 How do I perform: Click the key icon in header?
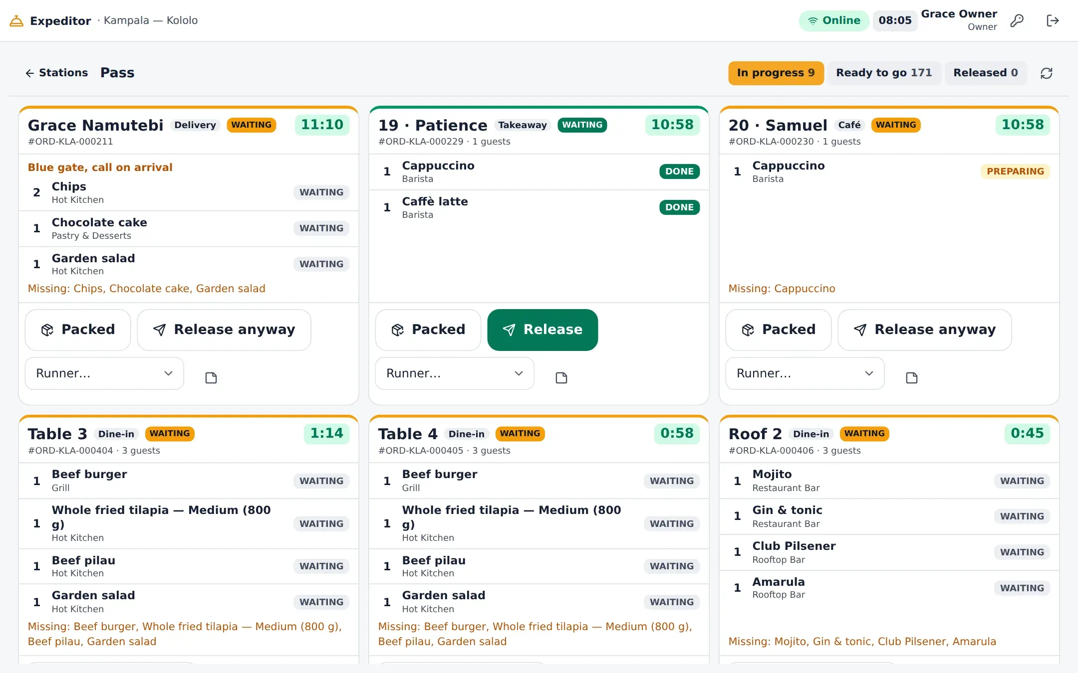(1017, 20)
